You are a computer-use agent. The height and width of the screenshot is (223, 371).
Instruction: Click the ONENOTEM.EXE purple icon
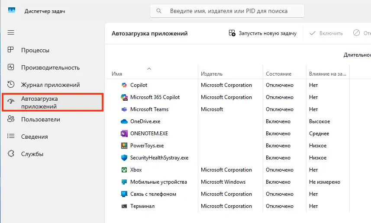[124, 134]
